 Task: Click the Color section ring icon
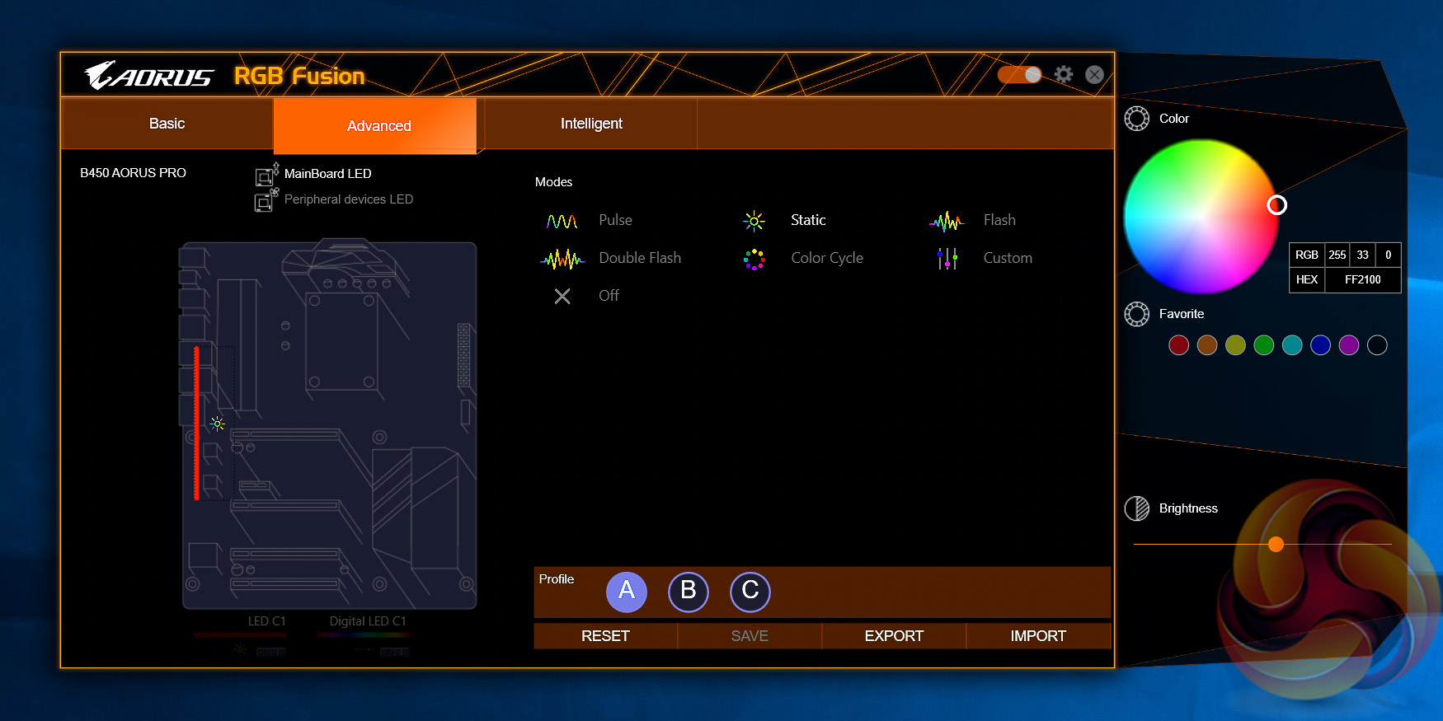click(1137, 119)
